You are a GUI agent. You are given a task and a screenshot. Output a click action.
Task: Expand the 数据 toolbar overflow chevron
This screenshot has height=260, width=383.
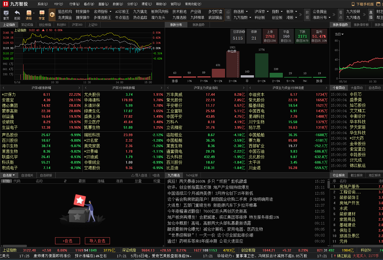334,15
